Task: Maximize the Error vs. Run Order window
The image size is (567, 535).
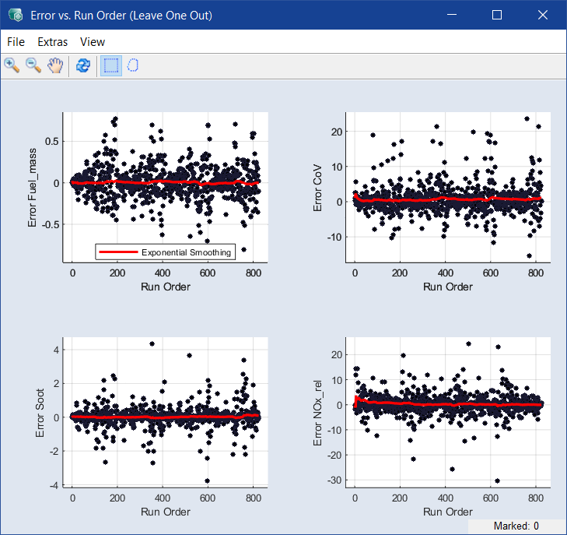Action: (x=497, y=15)
